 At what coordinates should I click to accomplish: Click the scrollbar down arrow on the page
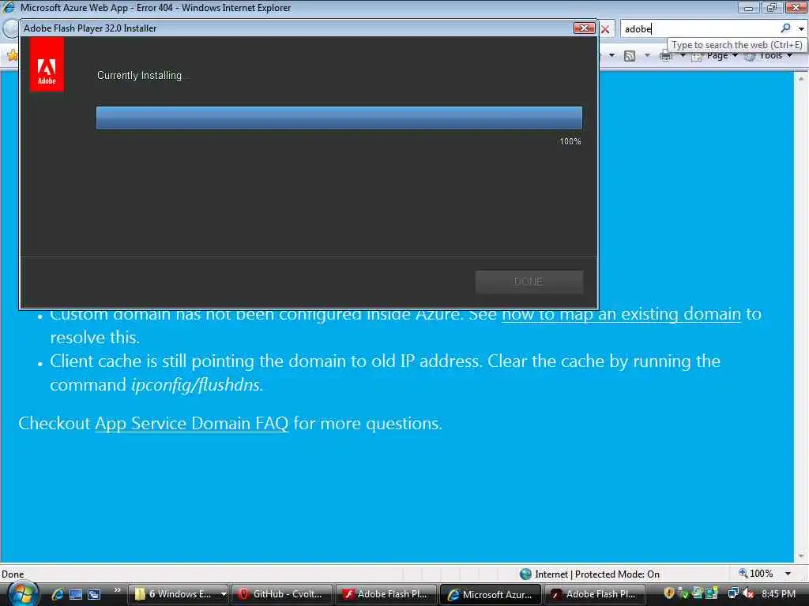(x=801, y=556)
